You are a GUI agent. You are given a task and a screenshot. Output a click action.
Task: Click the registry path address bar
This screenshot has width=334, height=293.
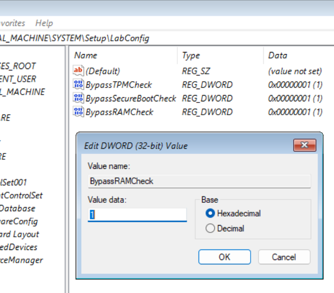pos(159,38)
